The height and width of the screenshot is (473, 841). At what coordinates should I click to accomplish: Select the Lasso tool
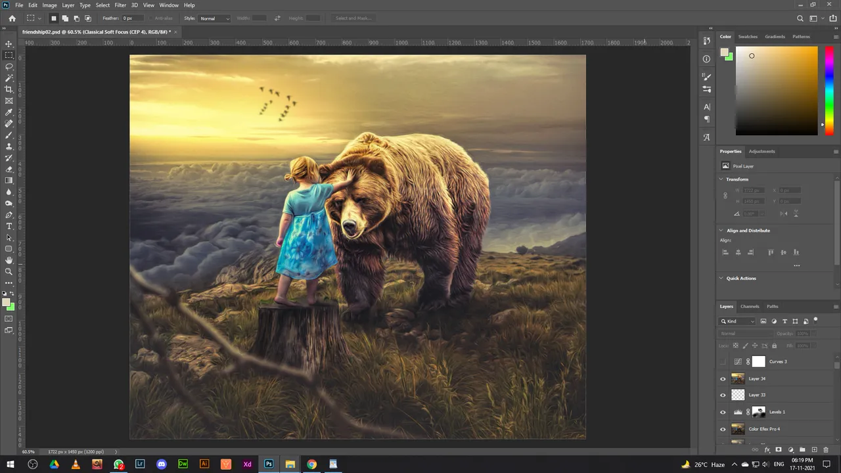(9, 67)
